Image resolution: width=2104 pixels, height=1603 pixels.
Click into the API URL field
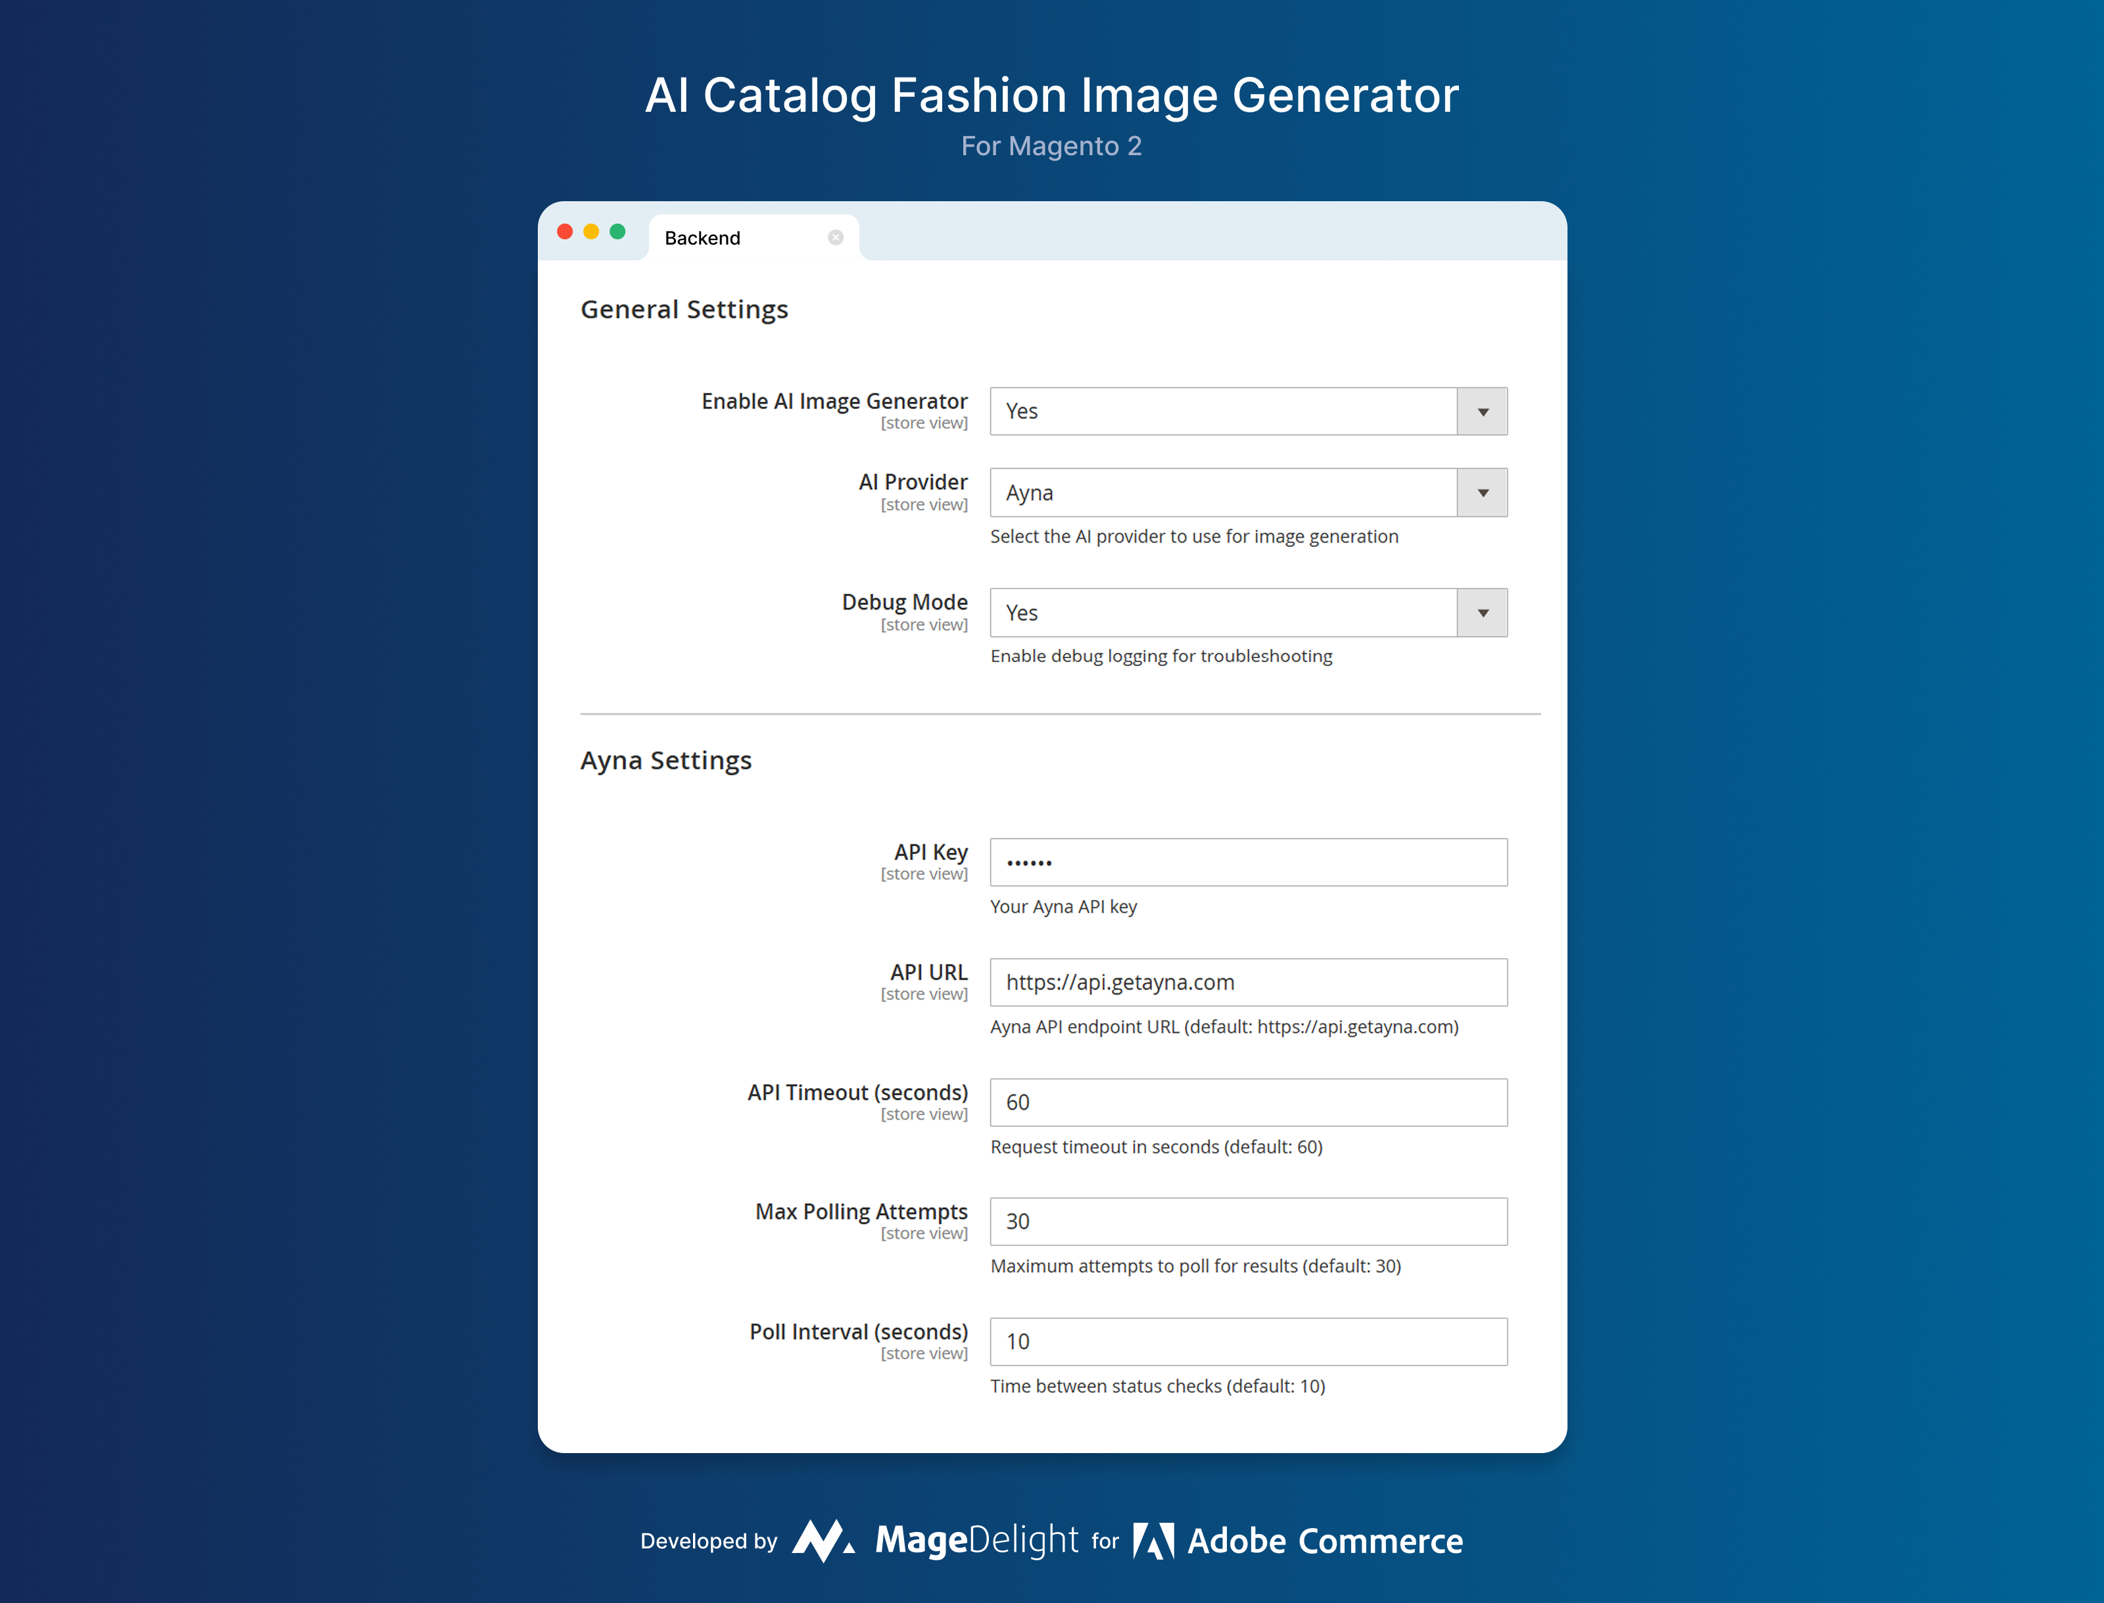click(1249, 983)
